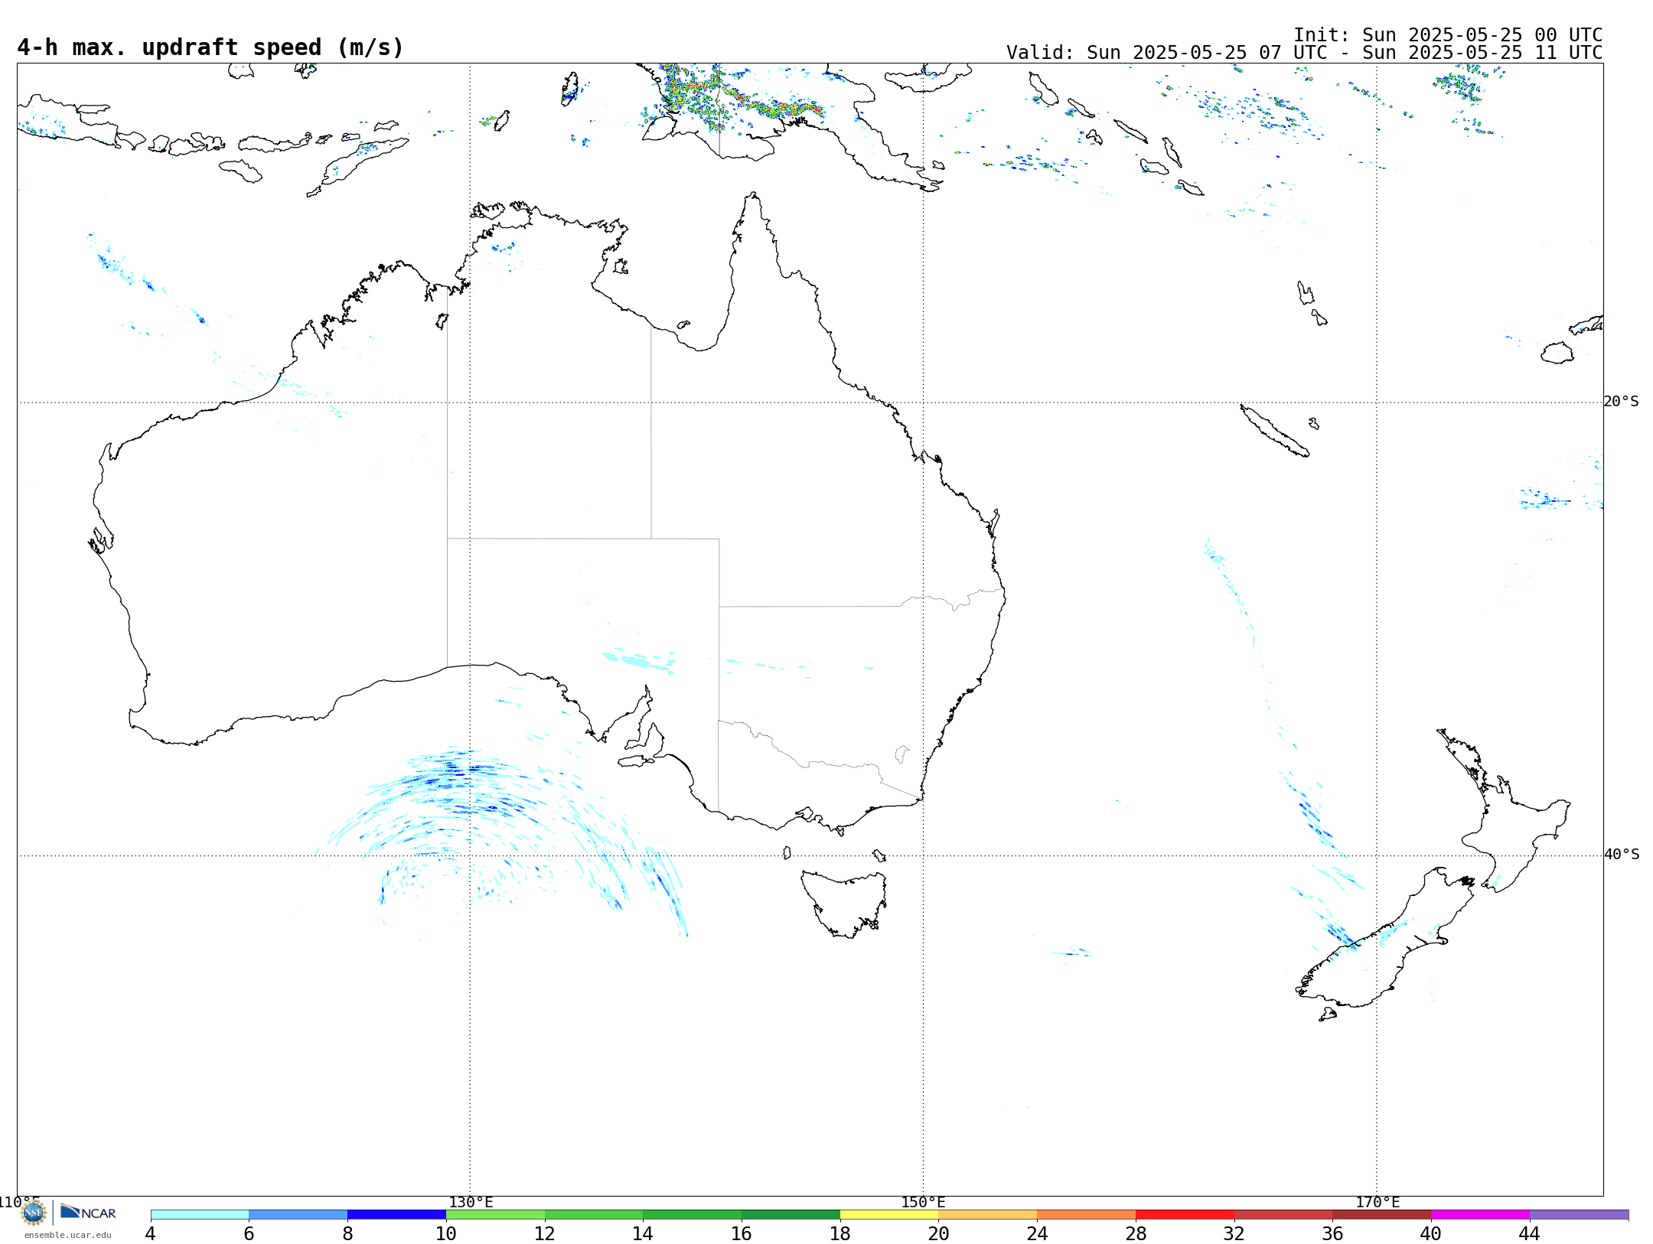Click the '170°E' longitude label
This screenshot has height=1244, width=1653.
point(1377,1203)
